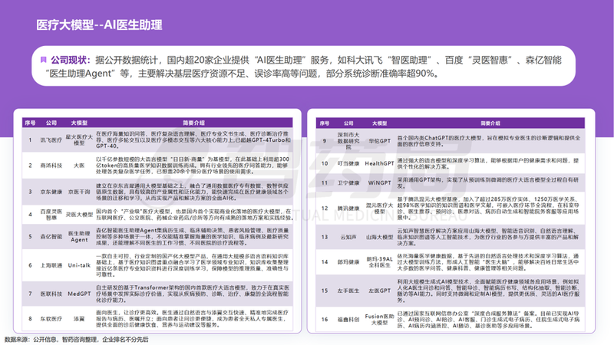Click row number 16 in 序号 column

324,319
